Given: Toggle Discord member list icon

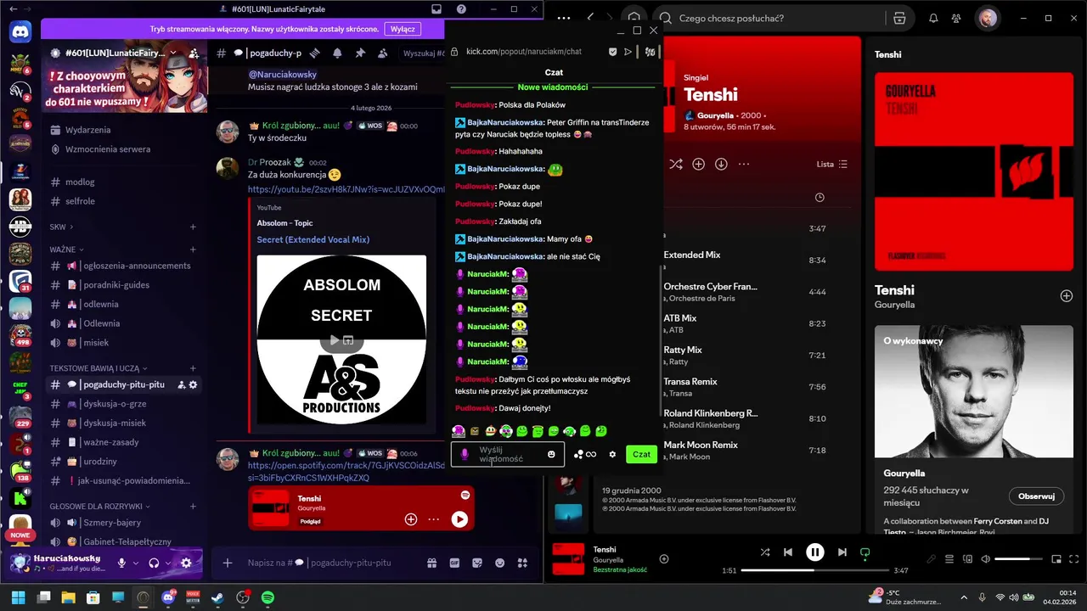Looking at the screenshot, I should pos(383,53).
